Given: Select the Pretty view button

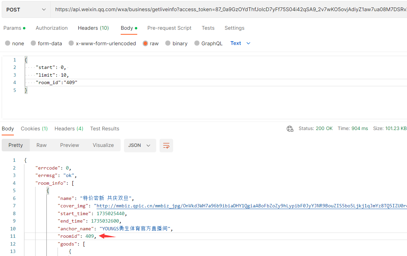Looking at the screenshot, I should 16,145.
